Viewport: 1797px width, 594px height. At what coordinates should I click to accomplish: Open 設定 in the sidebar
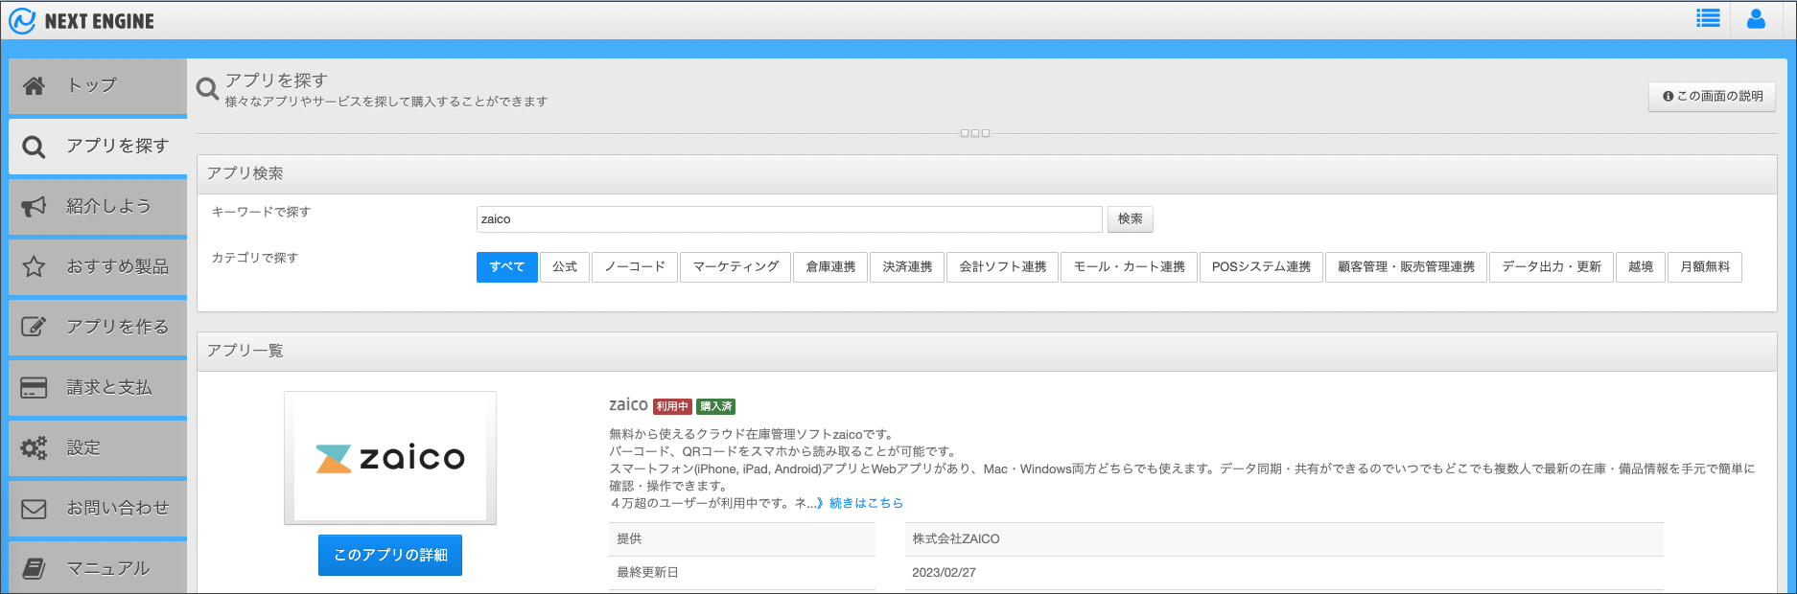[x=98, y=447]
